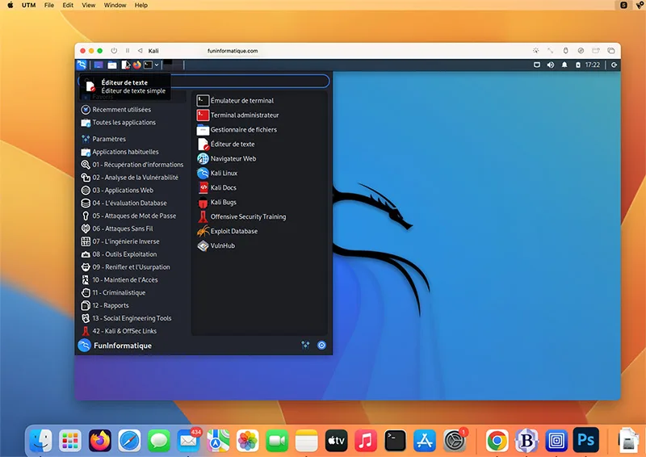Viewport: 646px width, 457px height.
Task: Open 01 - Récupération d'informations category
Action: (x=132, y=165)
